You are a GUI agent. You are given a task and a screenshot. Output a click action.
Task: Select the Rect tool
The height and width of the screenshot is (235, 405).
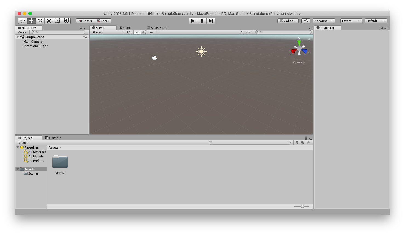pos(58,21)
